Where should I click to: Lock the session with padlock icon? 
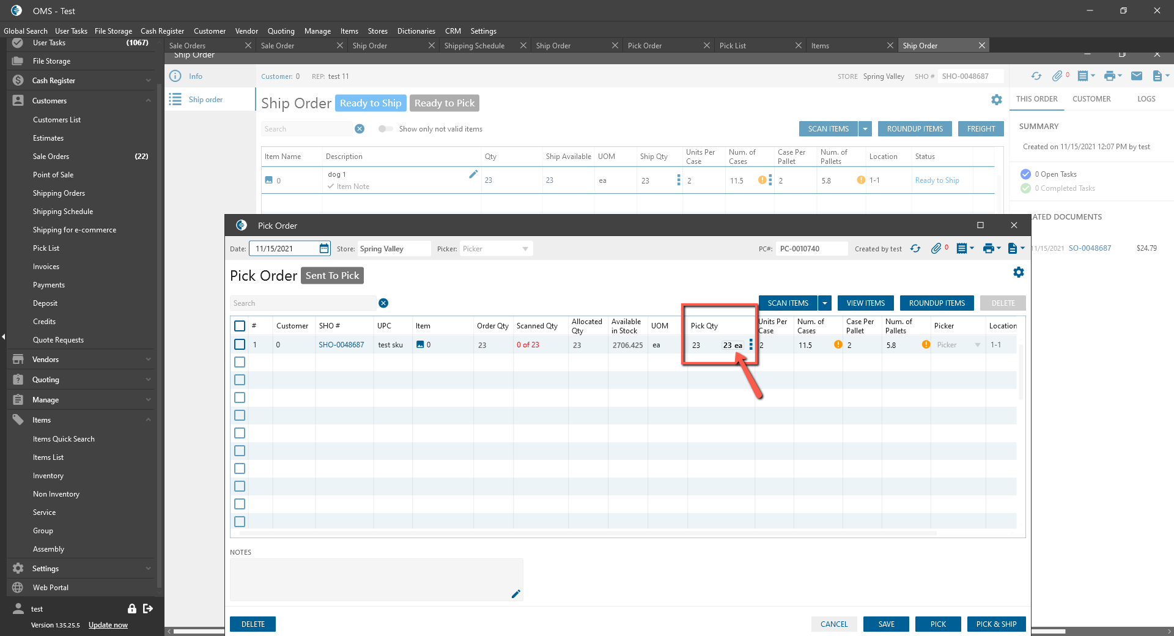click(x=132, y=608)
